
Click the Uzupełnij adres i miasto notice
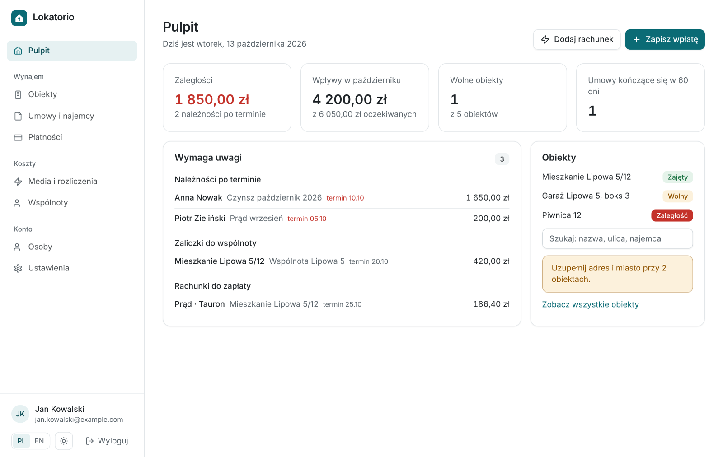click(617, 274)
